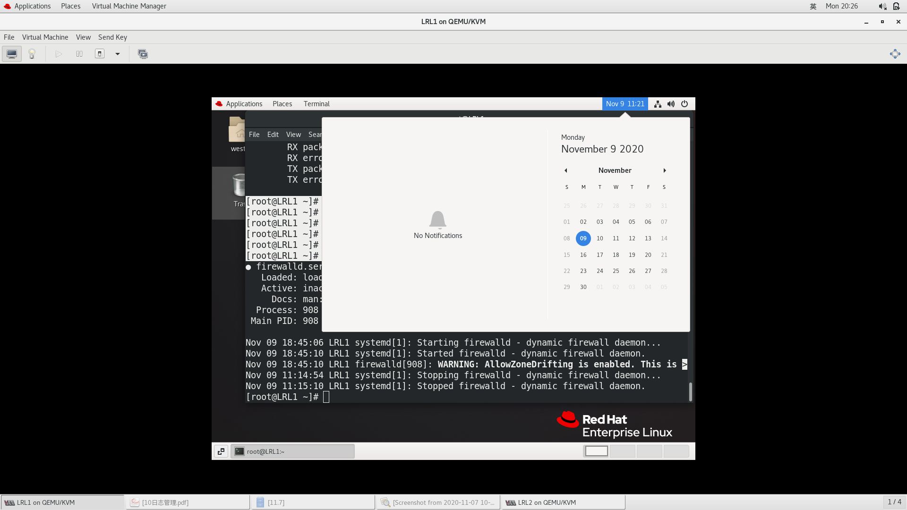Pause the virtual machine
Image resolution: width=907 pixels, height=510 pixels.
pos(79,54)
